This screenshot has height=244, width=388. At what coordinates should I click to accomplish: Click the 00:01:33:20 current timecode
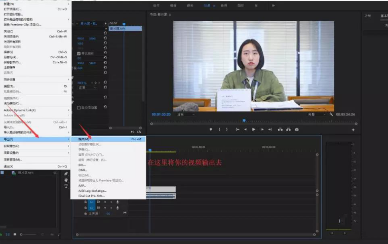coord(162,114)
